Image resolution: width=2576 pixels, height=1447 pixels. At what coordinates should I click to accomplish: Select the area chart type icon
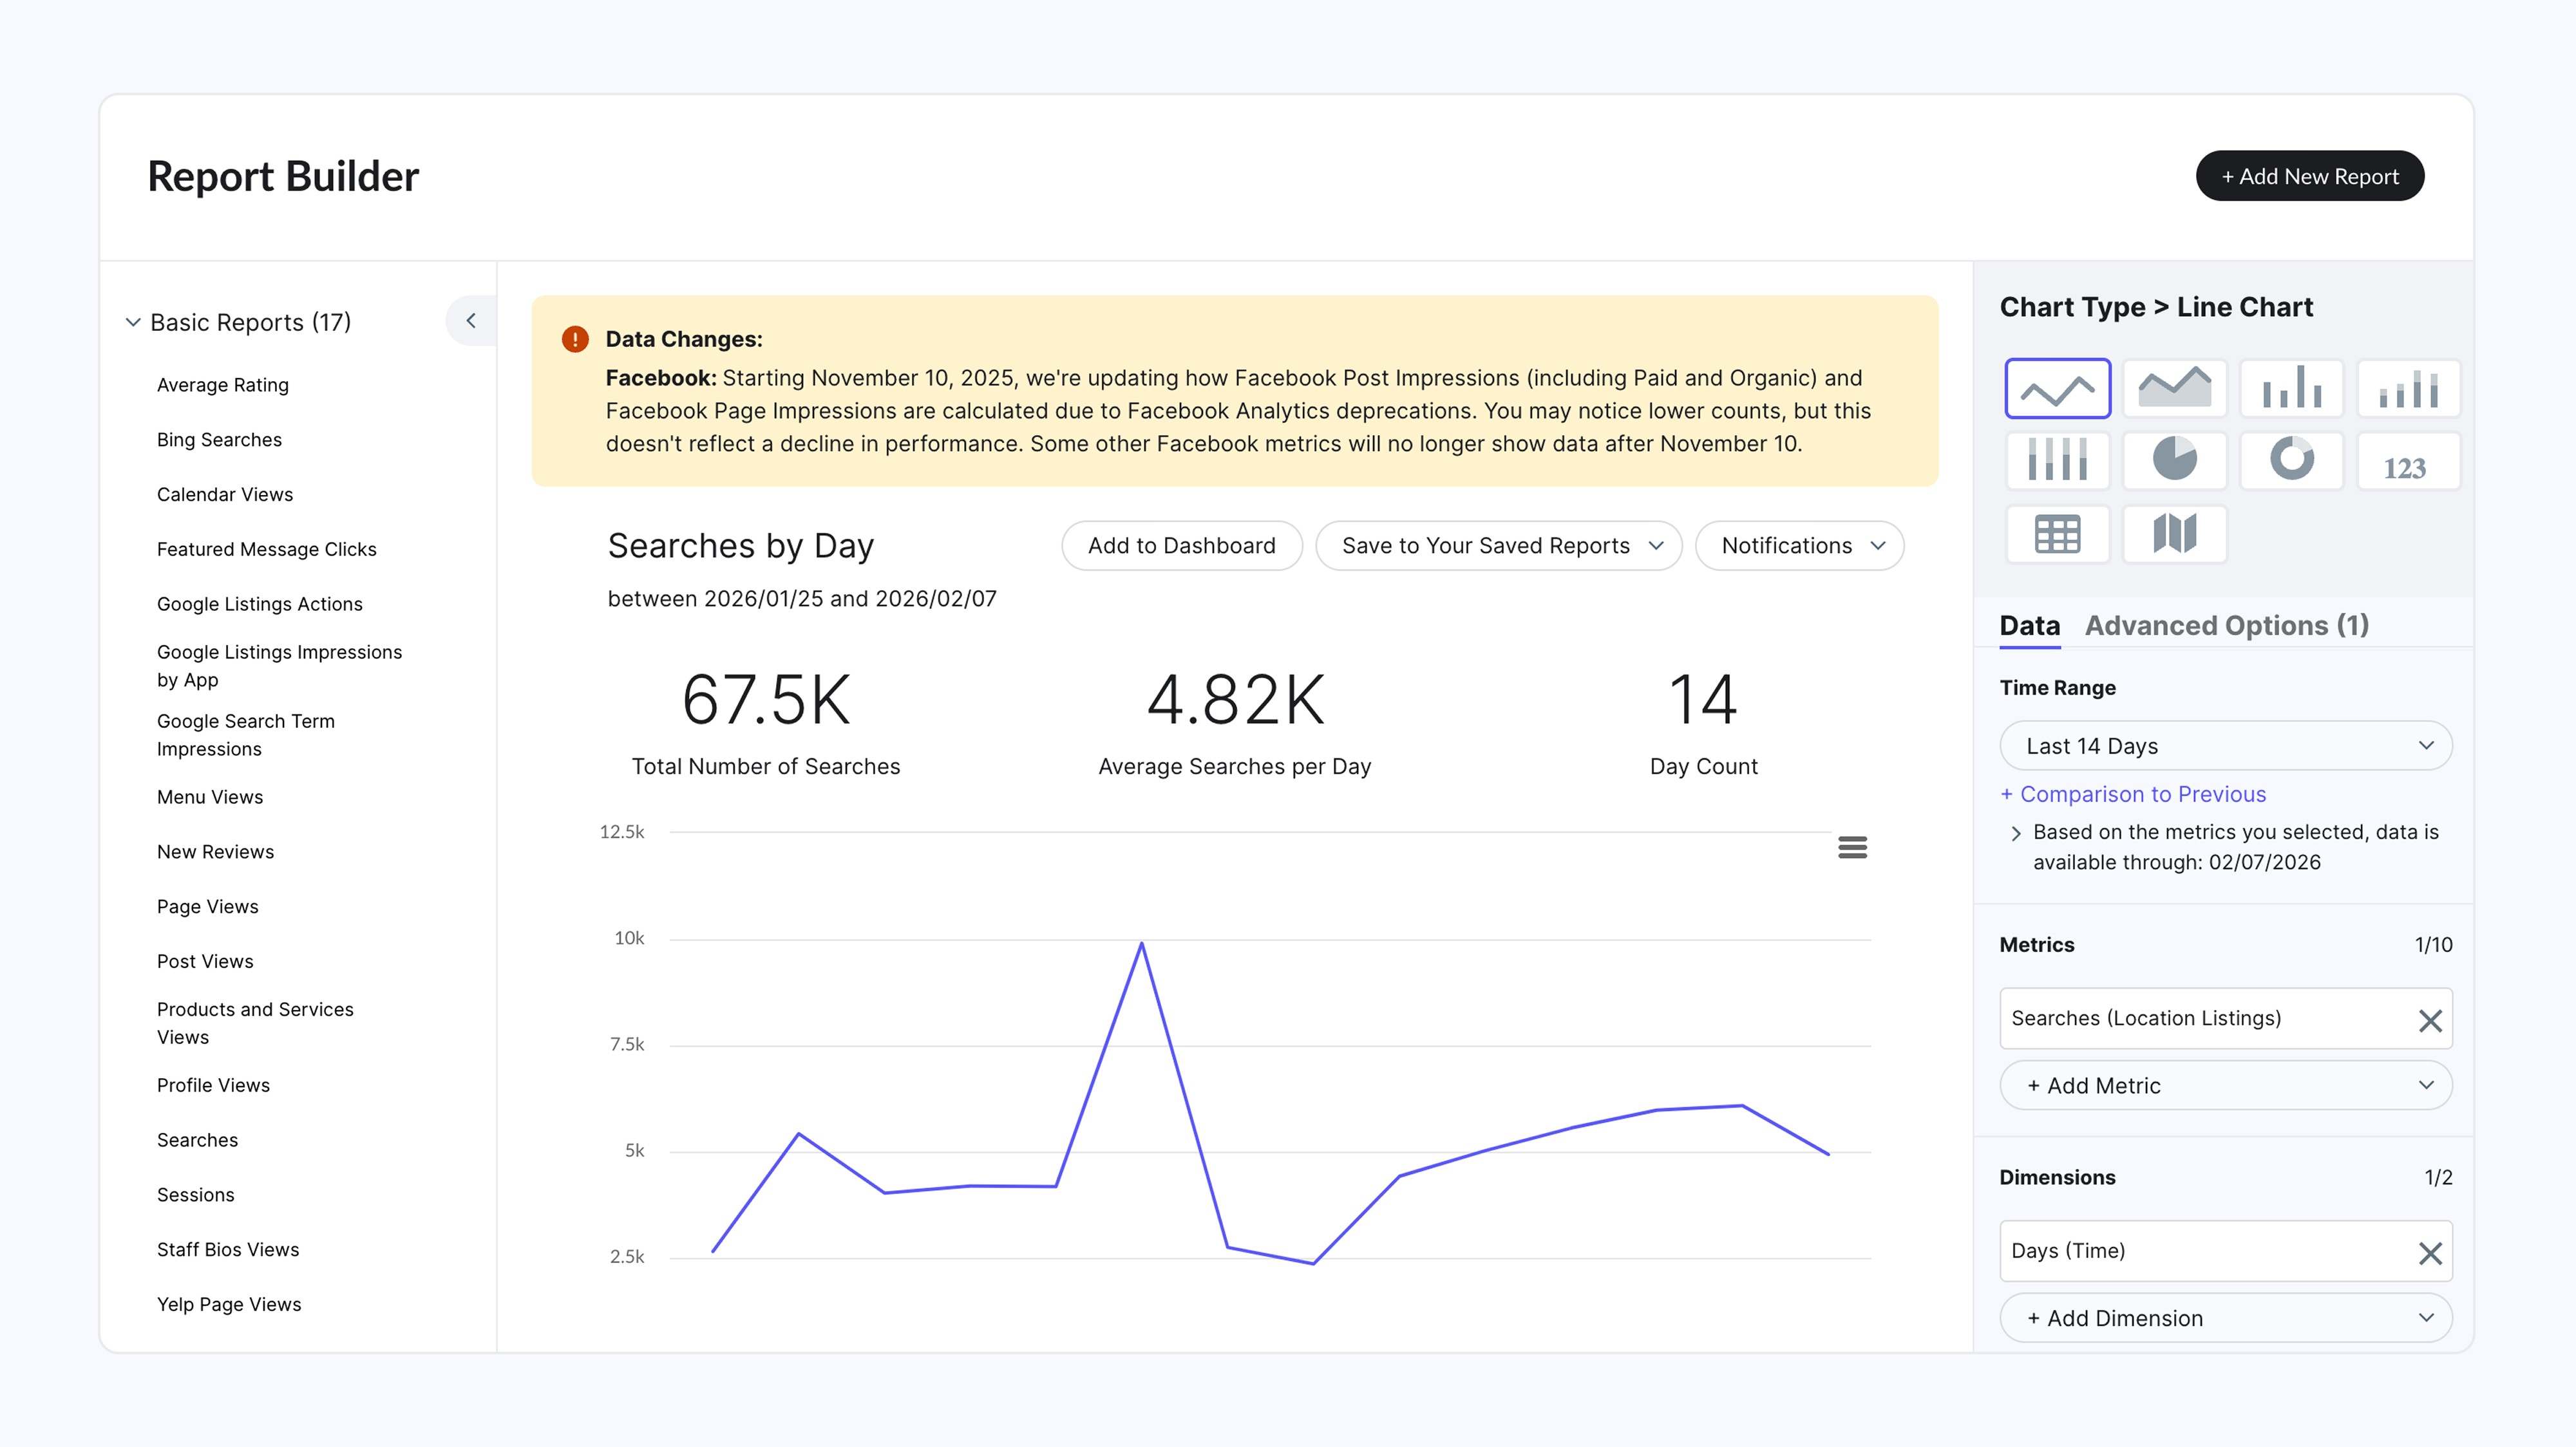point(2174,387)
